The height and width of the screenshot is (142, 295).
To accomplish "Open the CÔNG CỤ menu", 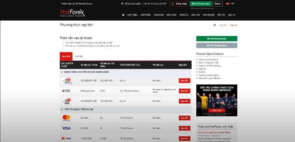I will [184, 15].
